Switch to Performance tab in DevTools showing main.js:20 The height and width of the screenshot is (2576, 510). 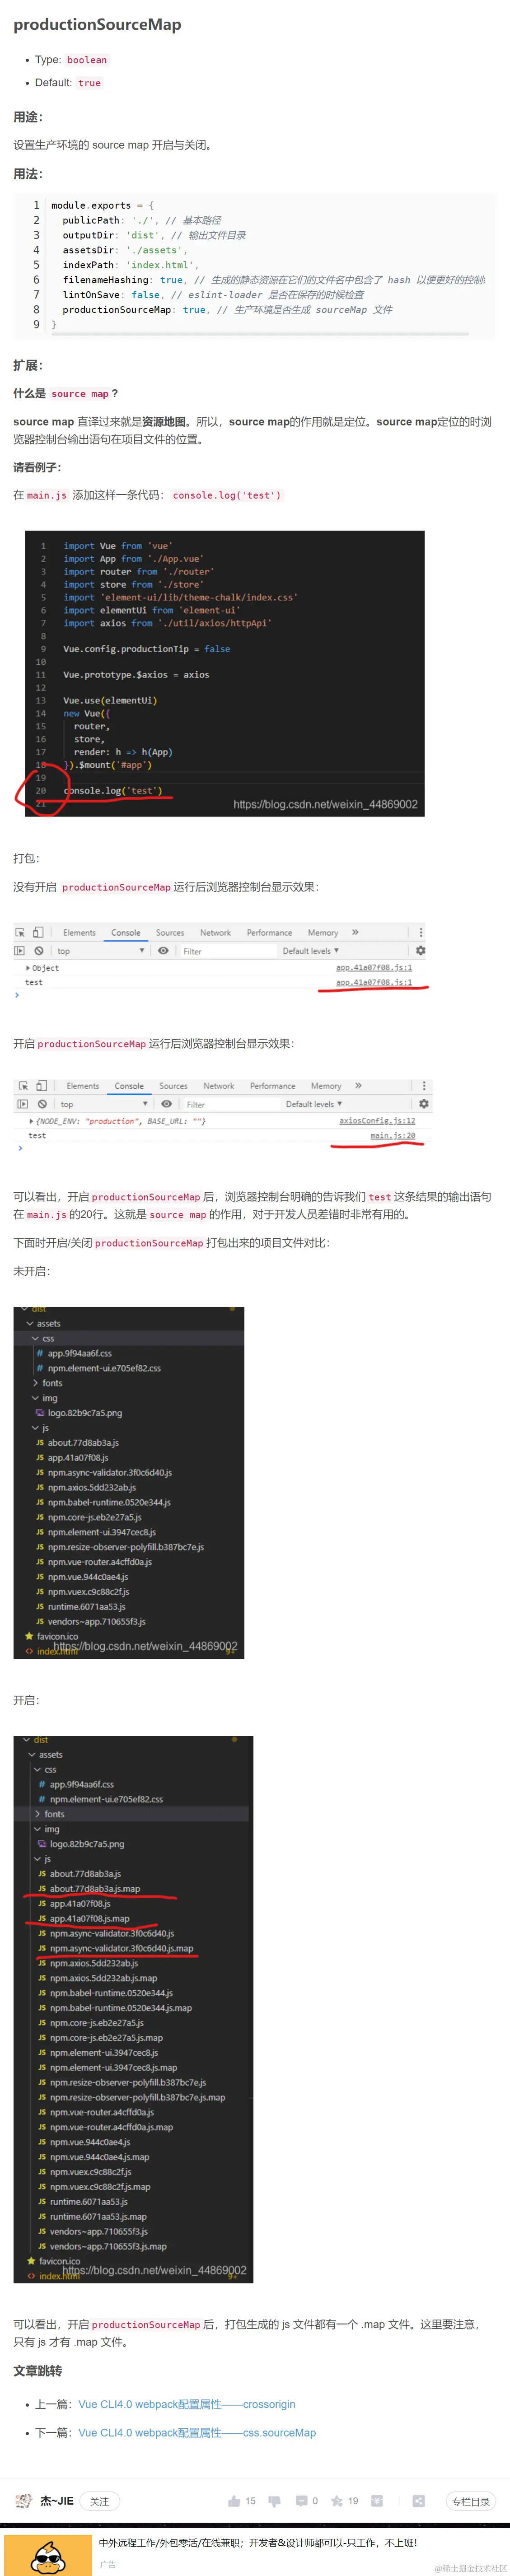(x=273, y=1086)
